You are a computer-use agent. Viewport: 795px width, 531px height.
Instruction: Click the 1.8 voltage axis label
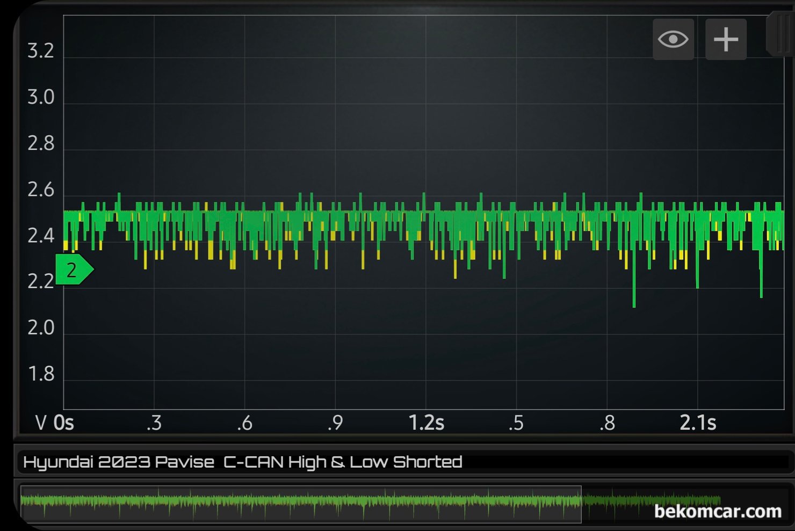tap(41, 374)
